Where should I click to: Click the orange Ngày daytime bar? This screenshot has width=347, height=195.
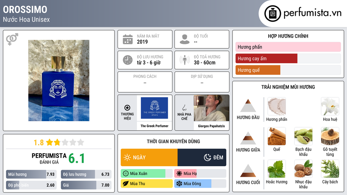tap(149, 157)
